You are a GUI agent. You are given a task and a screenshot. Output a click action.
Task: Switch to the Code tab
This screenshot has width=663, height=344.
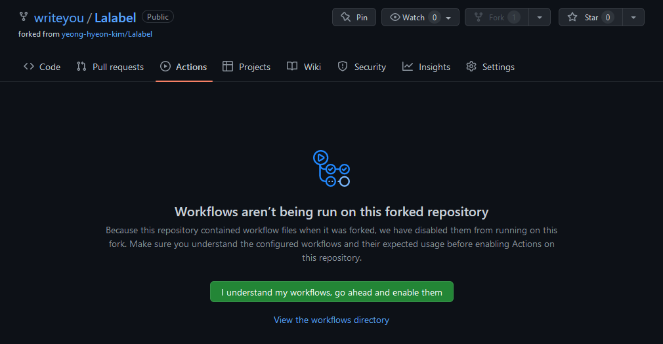click(42, 67)
